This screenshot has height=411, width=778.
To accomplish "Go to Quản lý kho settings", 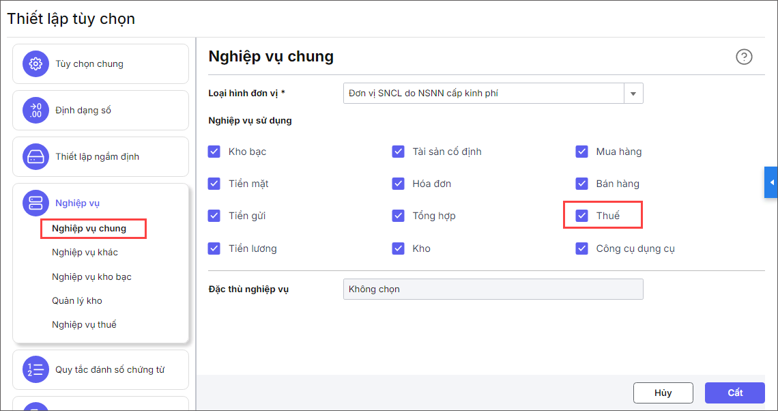I will click(x=77, y=301).
